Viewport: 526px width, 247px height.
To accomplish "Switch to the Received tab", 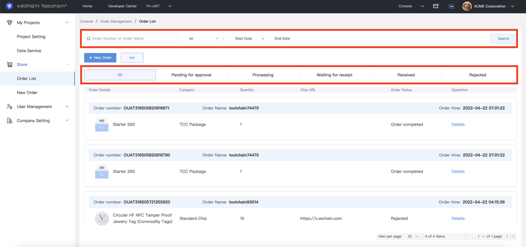I will click(x=406, y=75).
